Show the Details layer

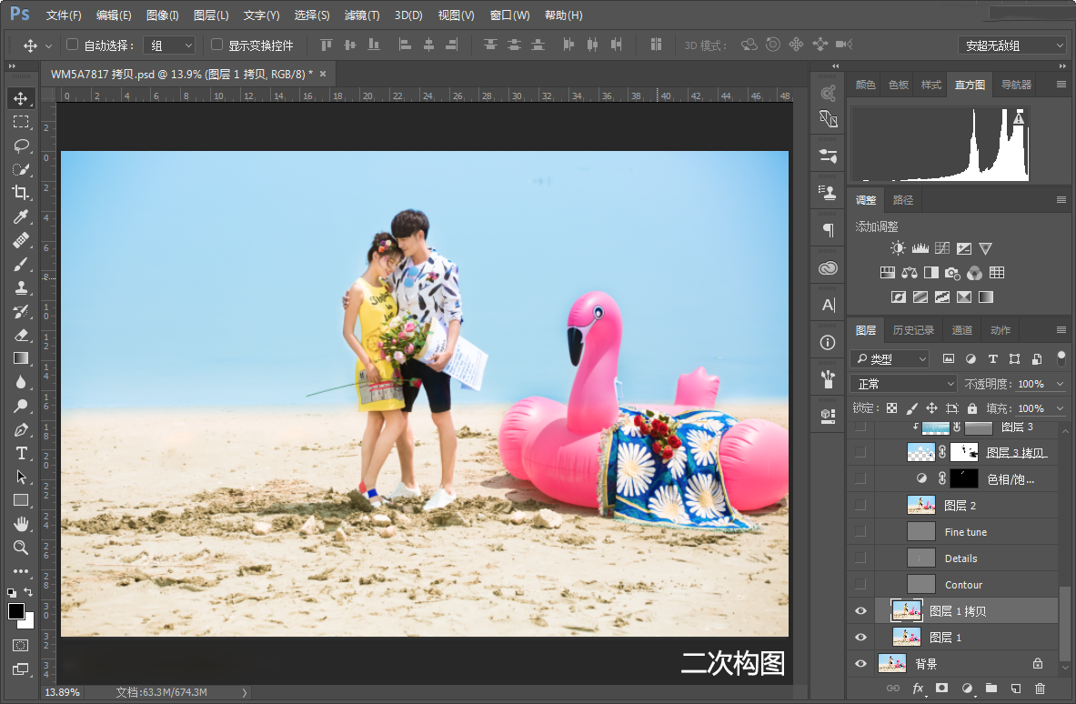(x=860, y=558)
